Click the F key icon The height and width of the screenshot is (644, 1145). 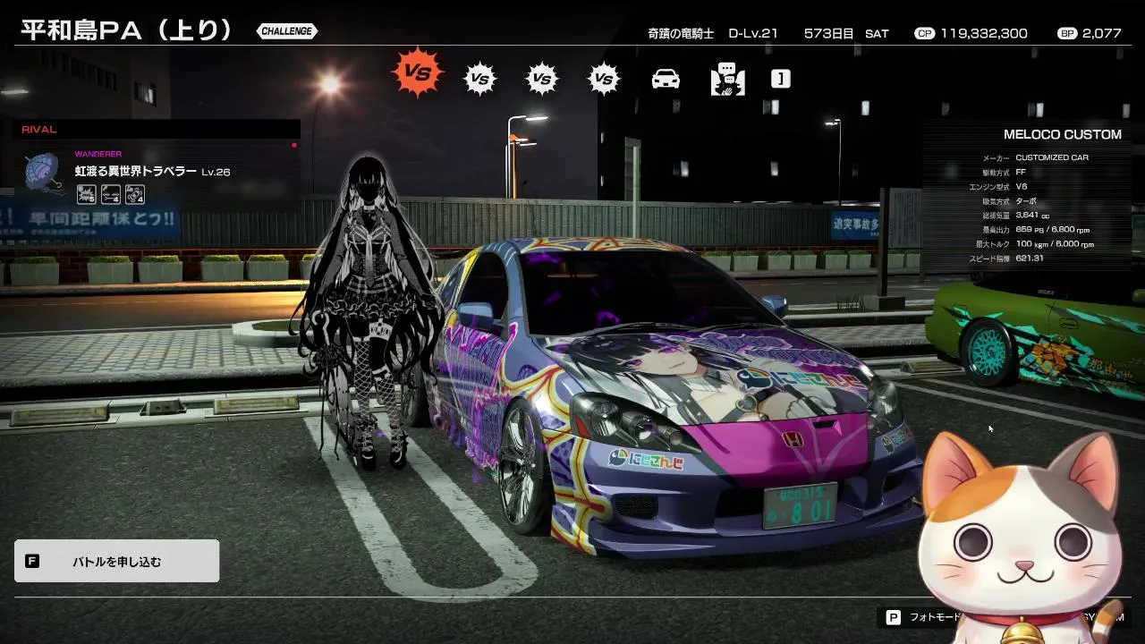(32, 562)
